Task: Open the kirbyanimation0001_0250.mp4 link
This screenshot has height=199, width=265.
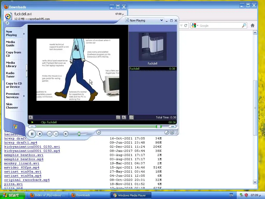Action: pyautogui.click(x=32, y=151)
